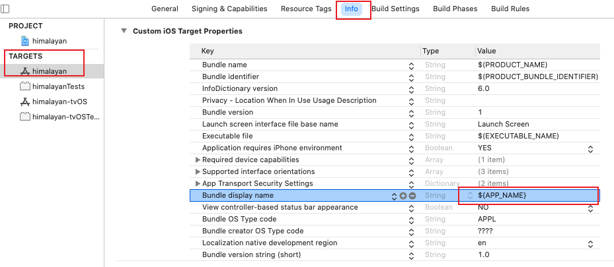Expand Supported interface orientations row
Image resolution: width=614 pixels, height=267 pixels.
click(x=198, y=172)
